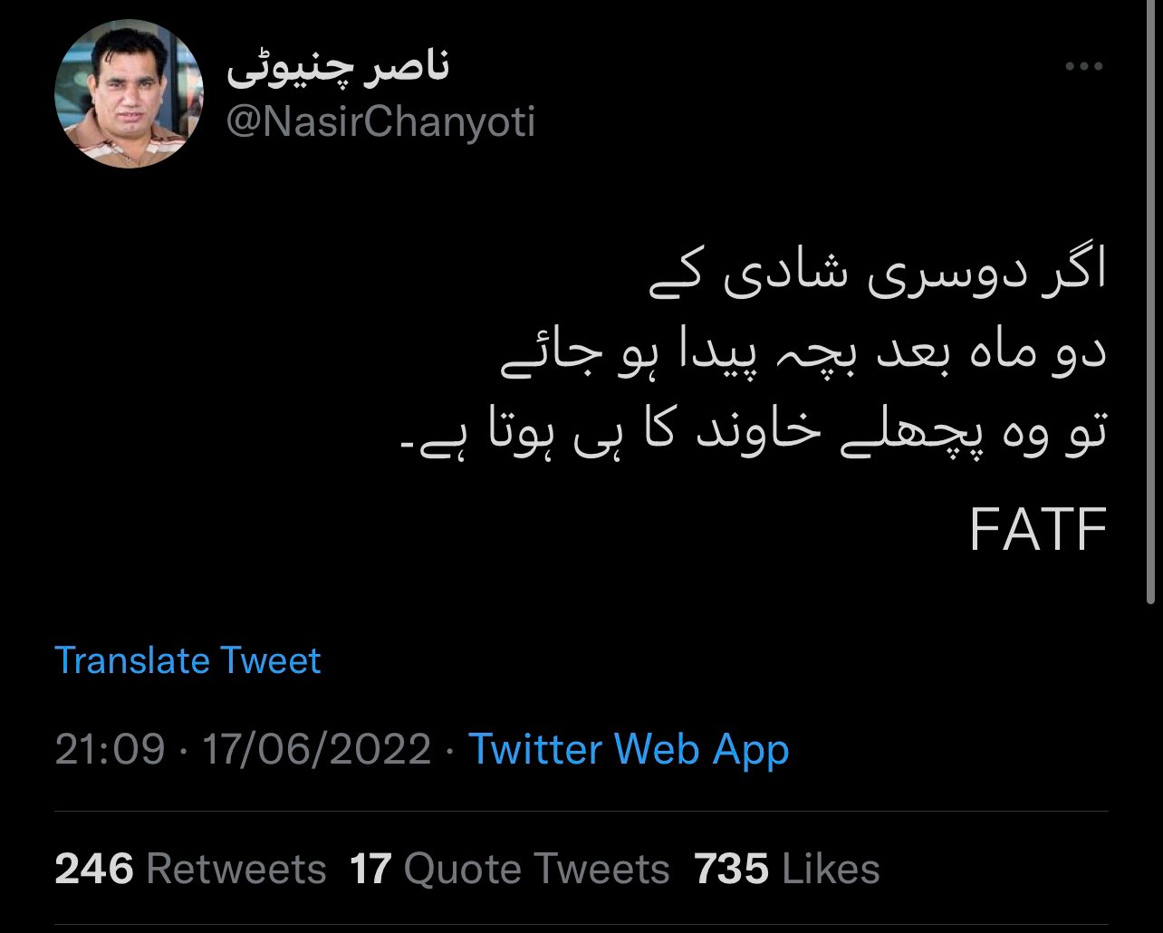Click the FATF text in the tweet
The width and height of the screenshot is (1163, 933).
pyautogui.click(x=1039, y=530)
